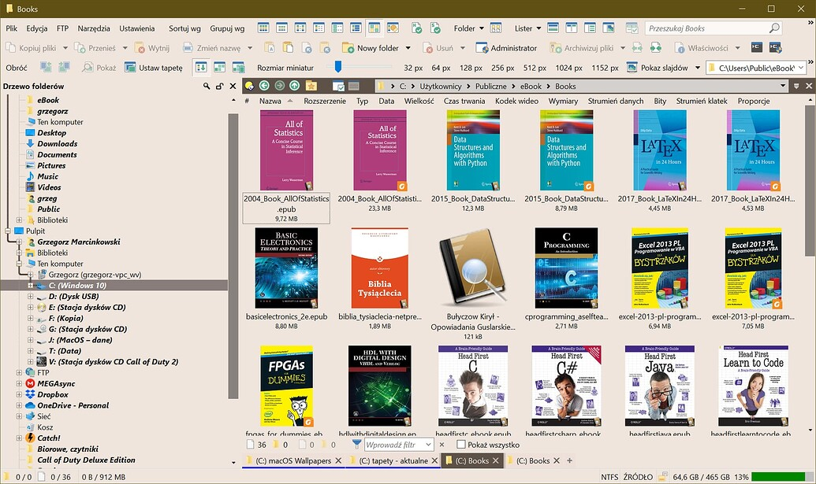Viewport: 816px width, 484px height.
Task: Sort by the Rozszerzenie column header
Action: click(325, 101)
